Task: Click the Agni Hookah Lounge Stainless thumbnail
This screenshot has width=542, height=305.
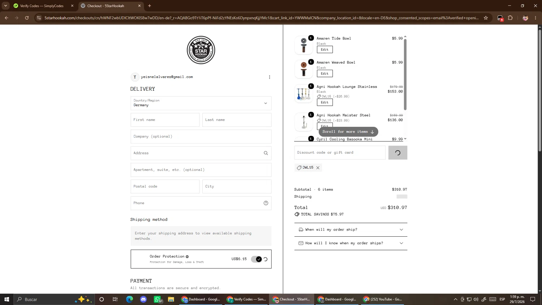Action: coord(304,94)
